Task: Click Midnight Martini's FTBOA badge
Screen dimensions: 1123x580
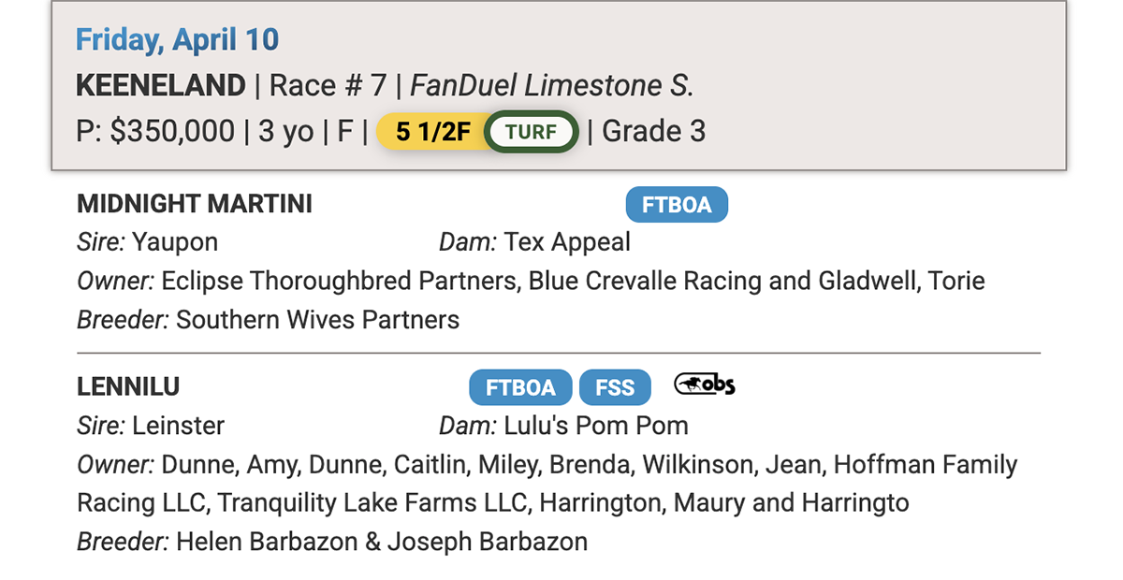Action: pos(677,205)
